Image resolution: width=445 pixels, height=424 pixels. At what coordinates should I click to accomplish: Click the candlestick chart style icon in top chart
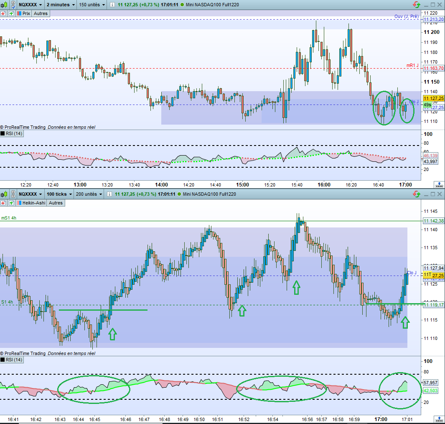pyautogui.click(x=4, y=5)
